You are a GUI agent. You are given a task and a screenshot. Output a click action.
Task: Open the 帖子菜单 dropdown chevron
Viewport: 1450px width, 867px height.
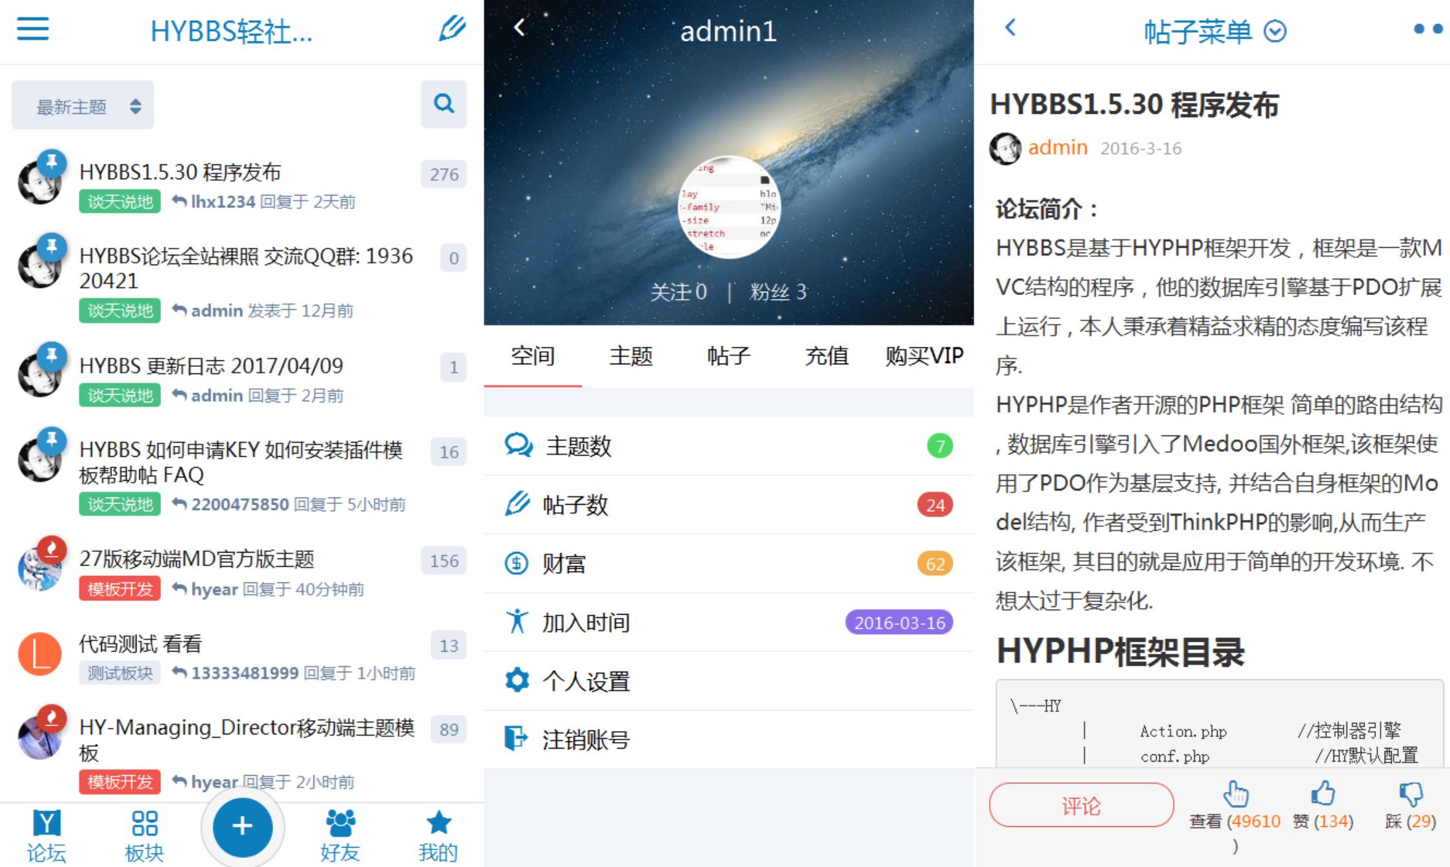[x=1274, y=30]
